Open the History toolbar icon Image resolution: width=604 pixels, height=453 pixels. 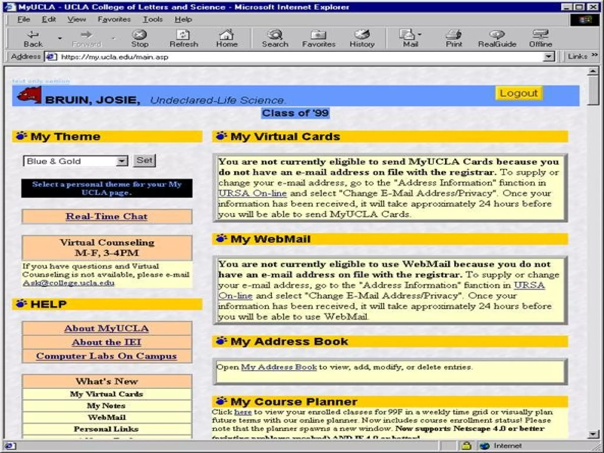362,38
